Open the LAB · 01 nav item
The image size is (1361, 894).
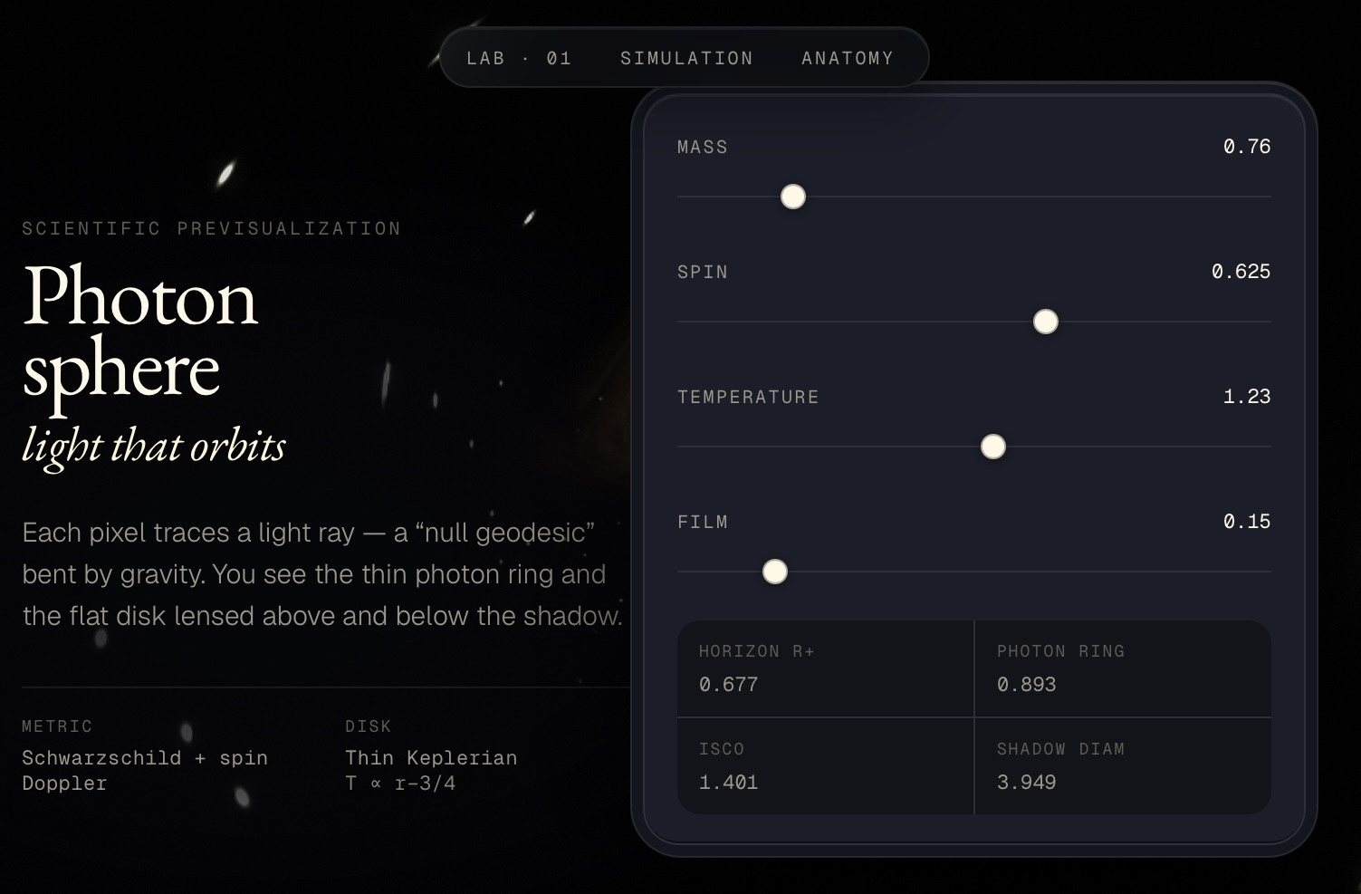click(519, 58)
